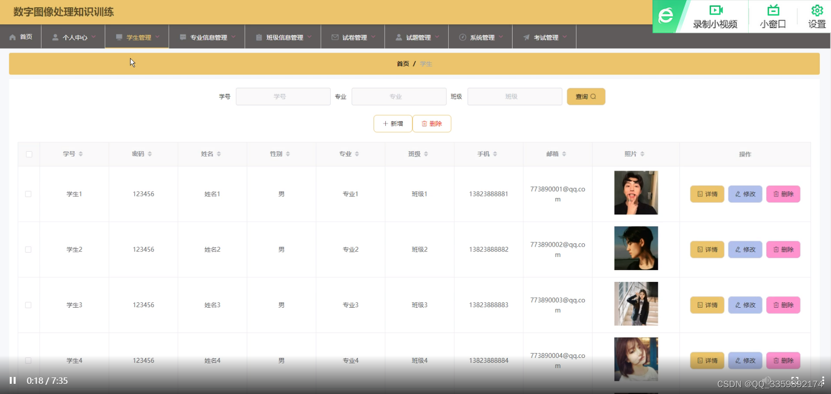Click 修改 button for 学生1

point(745,194)
